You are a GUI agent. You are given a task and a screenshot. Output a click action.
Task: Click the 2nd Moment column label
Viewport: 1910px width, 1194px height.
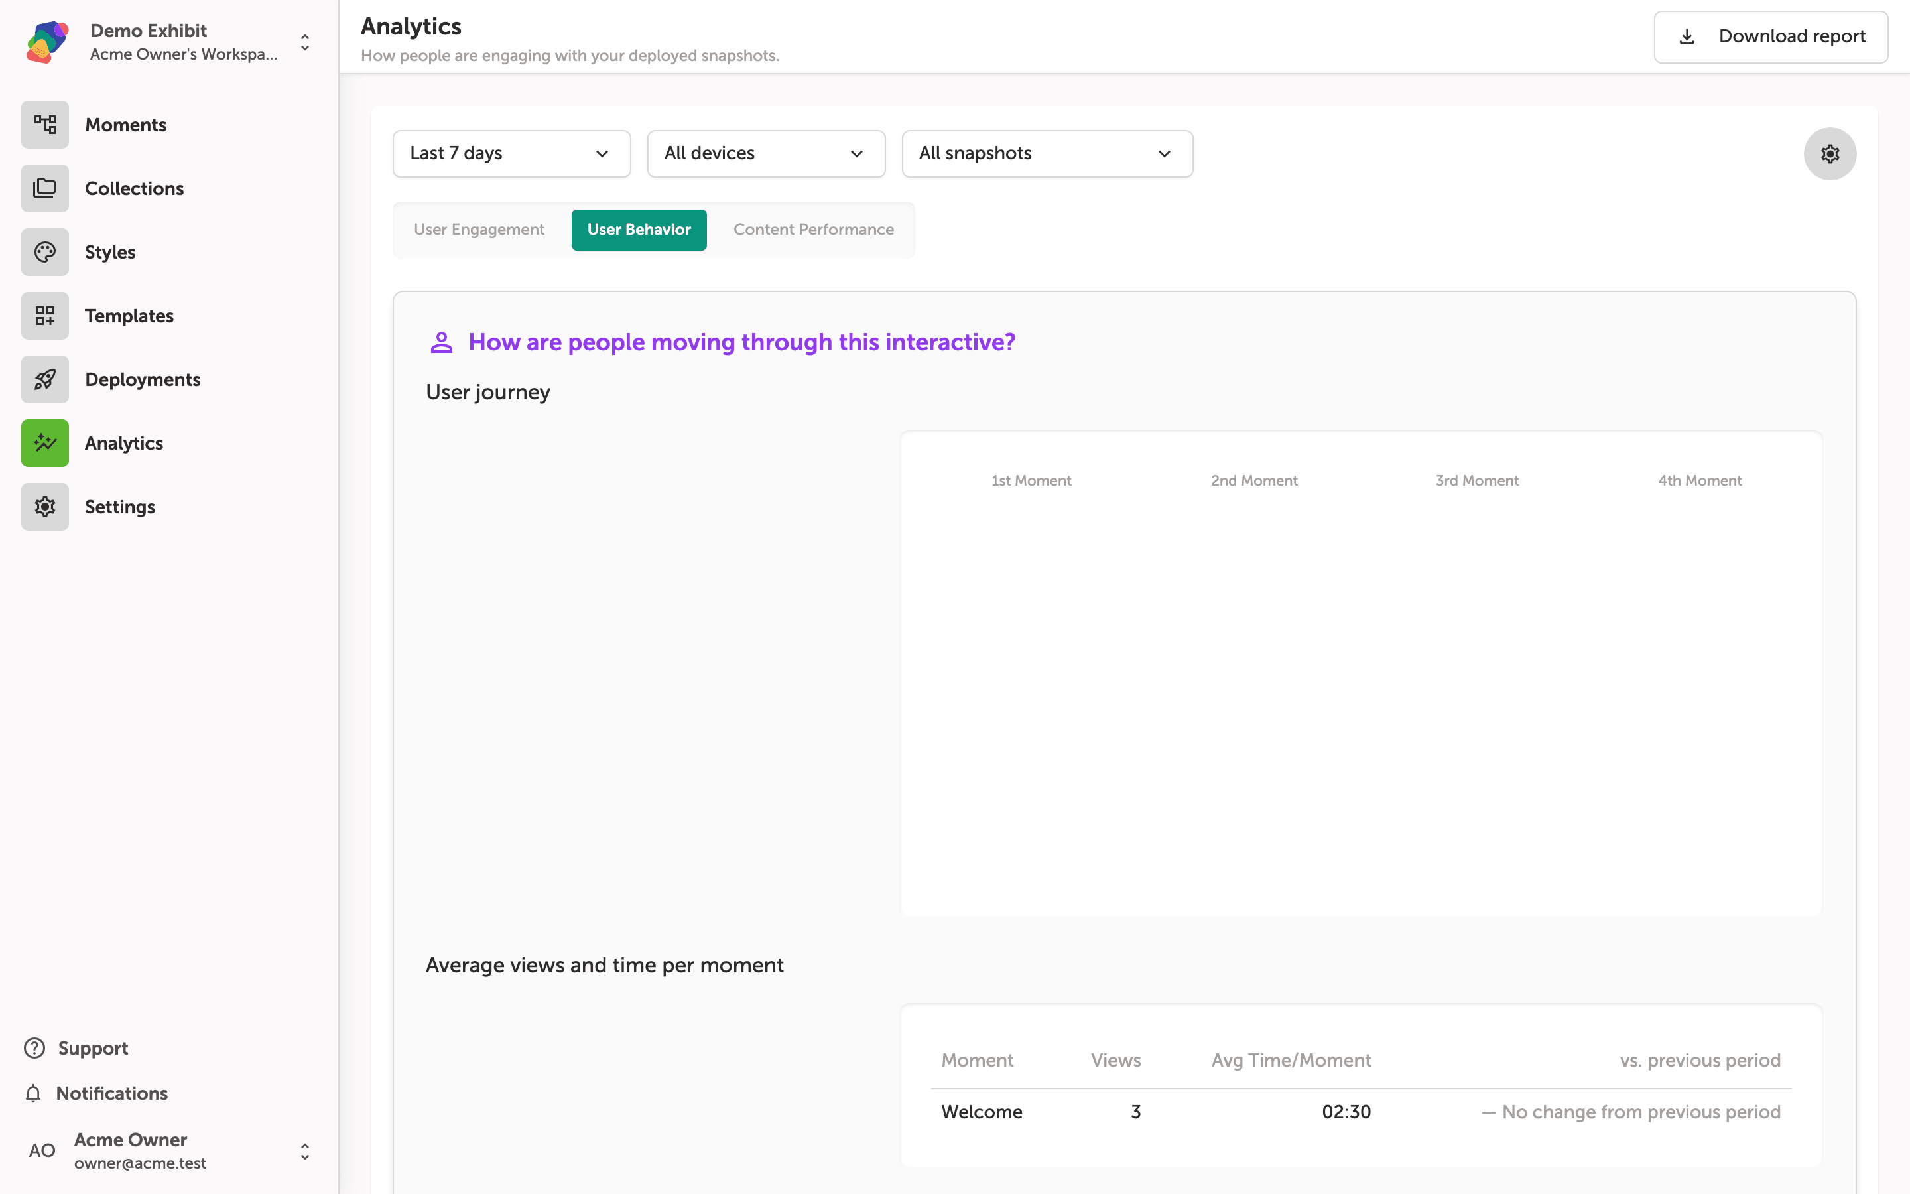[1253, 480]
